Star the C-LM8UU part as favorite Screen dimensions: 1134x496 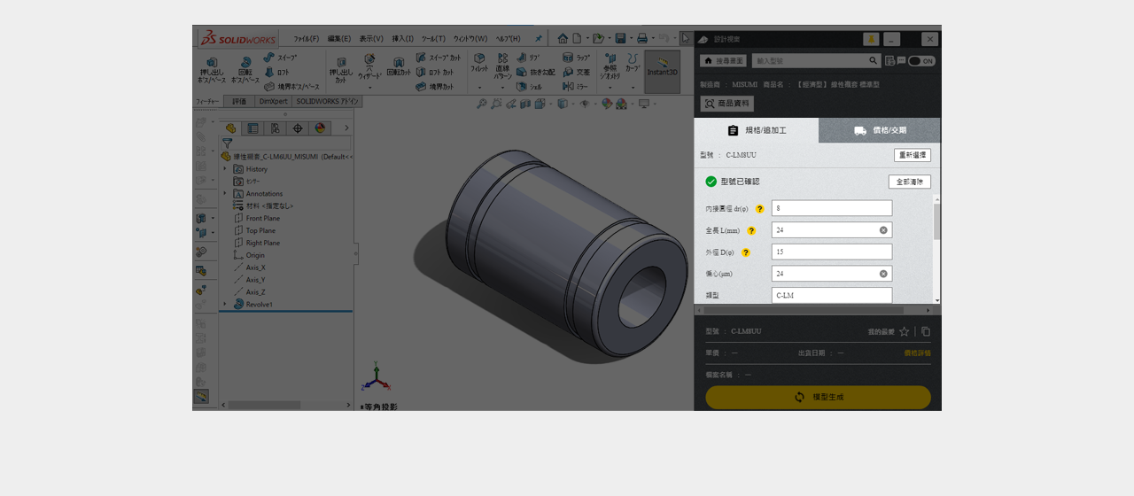[904, 331]
